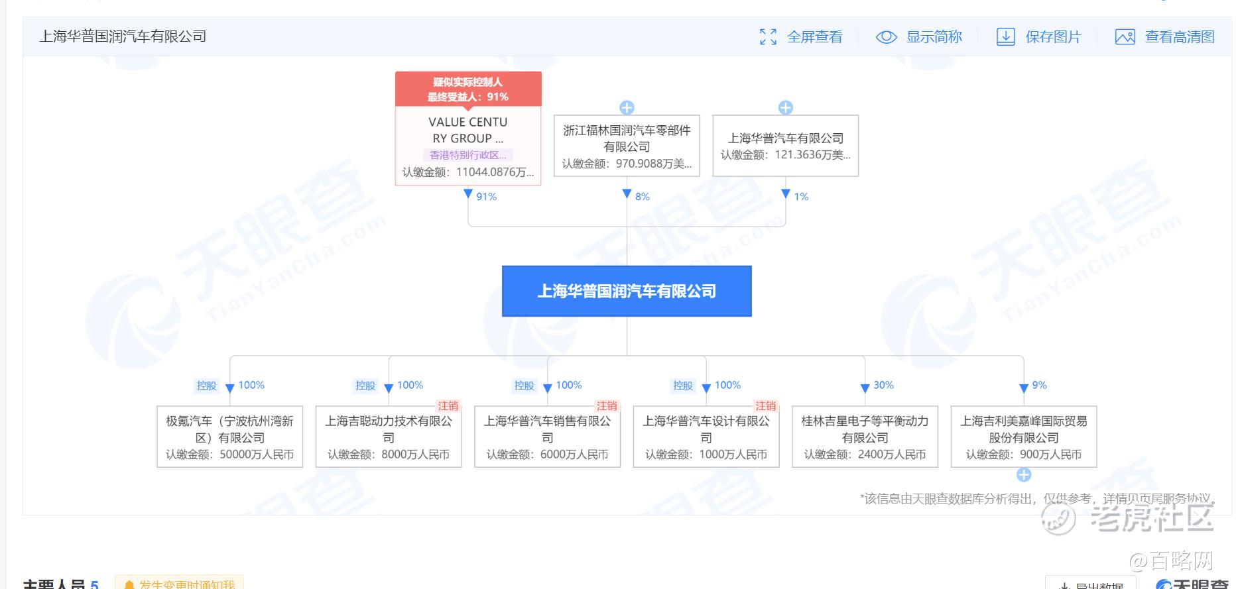Click central 上海华普国润汽车有限公司 blue node
Image resolution: width=1238 pixels, height=589 pixels.
pyautogui.click(x=627, y=292)
